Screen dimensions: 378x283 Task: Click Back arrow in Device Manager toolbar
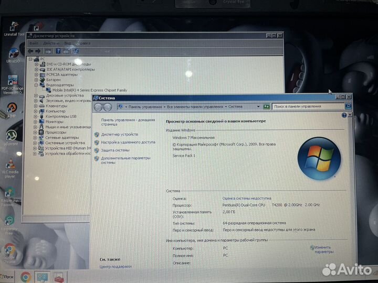click(x=30, y=51)
